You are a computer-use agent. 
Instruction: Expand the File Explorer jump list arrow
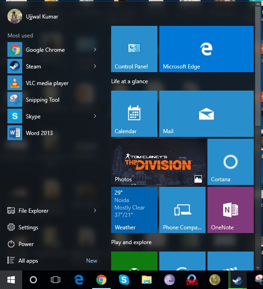95,210
